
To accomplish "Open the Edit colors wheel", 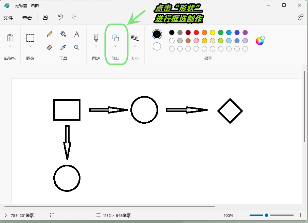I will pyautogui.click(x=260, y=41).
